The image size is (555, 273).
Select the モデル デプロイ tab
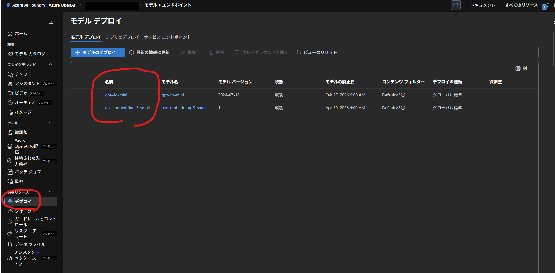point(86,37)
